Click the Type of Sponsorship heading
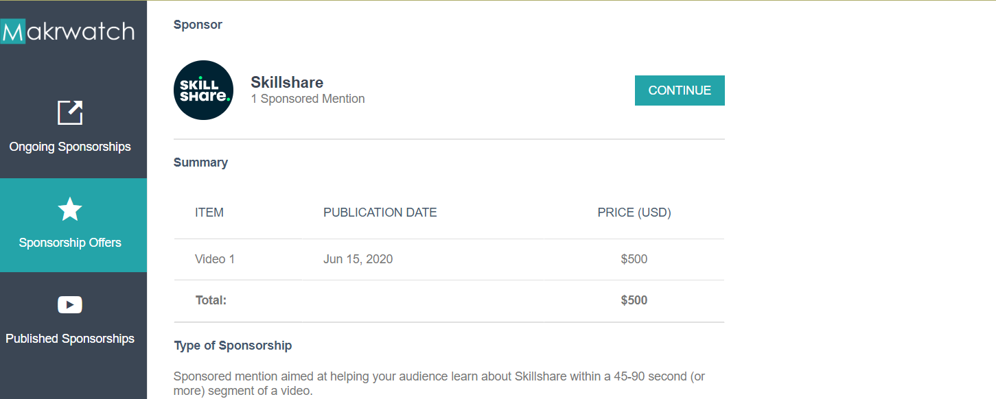This screenshot has width=996, height=399. point(233,346)
